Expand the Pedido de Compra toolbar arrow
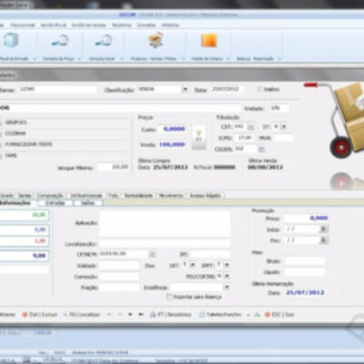Image resolution: width=364 pixels, height=364 pixels. (228, 58)
